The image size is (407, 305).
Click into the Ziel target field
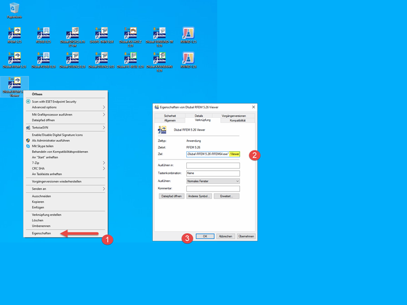click(x=213, y=154)
